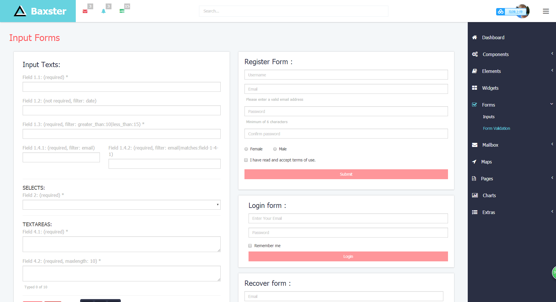The height and width of the screenshot is (302, 556).
Task: Click the Elements book icon
Action: [475, 71]
